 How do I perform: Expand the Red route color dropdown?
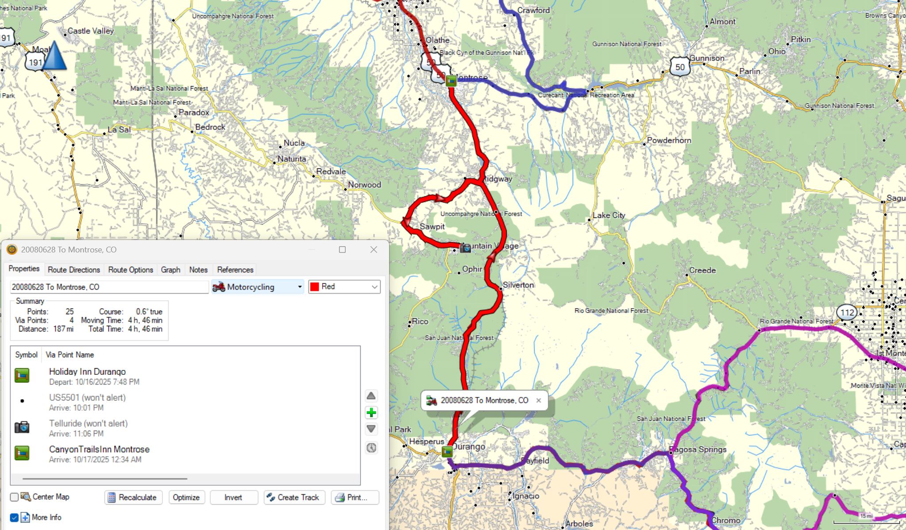coord(344,287)
